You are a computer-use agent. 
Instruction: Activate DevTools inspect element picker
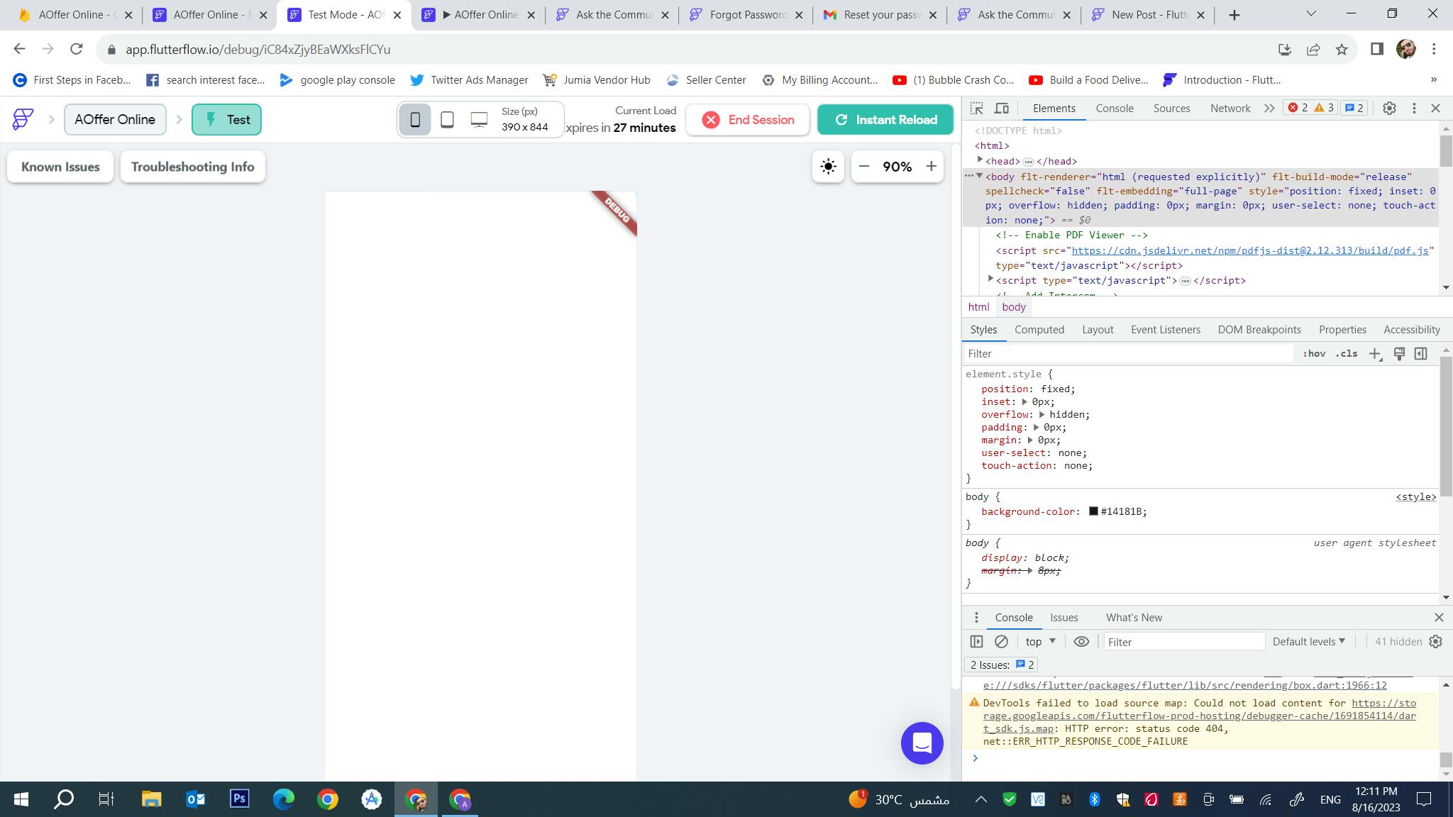click(977, 109)
